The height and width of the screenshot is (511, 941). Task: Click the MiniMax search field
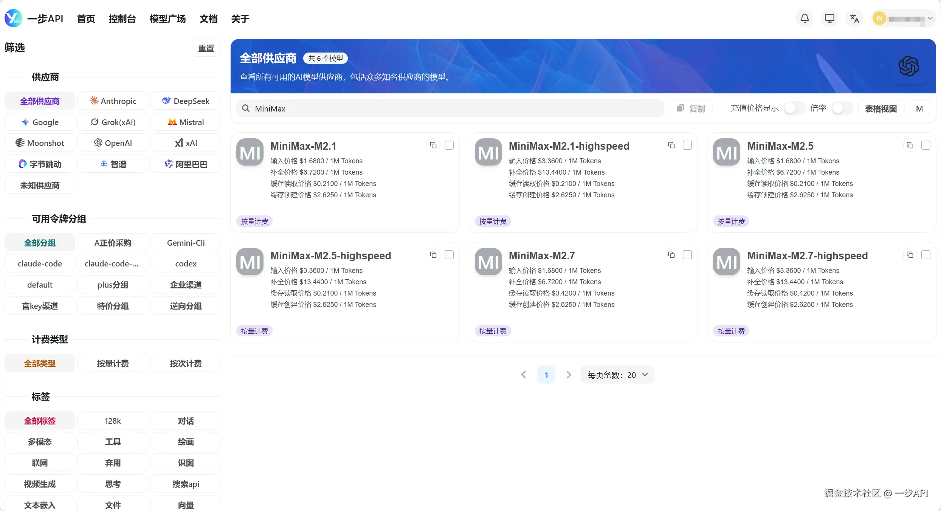pyautogui.click(x=450, y=108)
